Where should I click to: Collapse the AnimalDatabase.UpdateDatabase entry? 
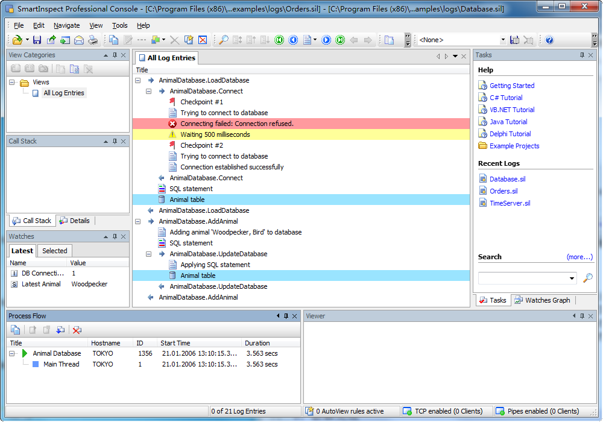149,254
